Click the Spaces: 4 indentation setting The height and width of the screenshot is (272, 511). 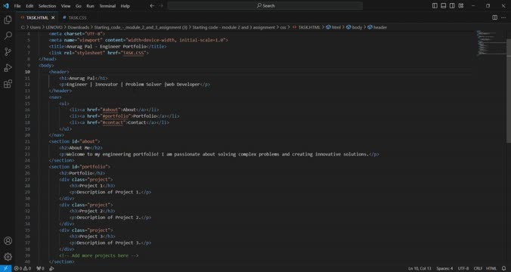(x=444, y=268)
